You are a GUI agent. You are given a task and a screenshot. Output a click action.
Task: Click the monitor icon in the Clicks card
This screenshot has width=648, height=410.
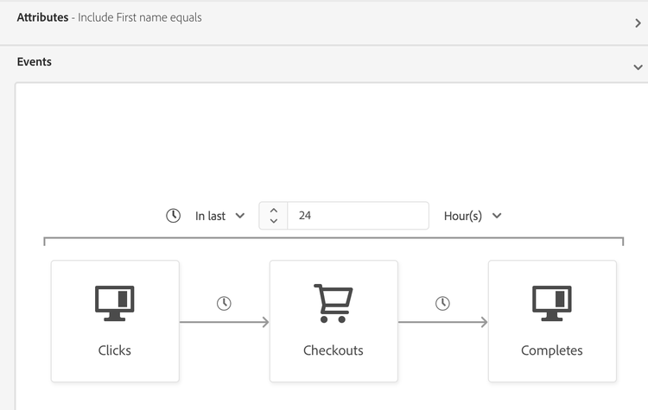click(x=115, y=303)
